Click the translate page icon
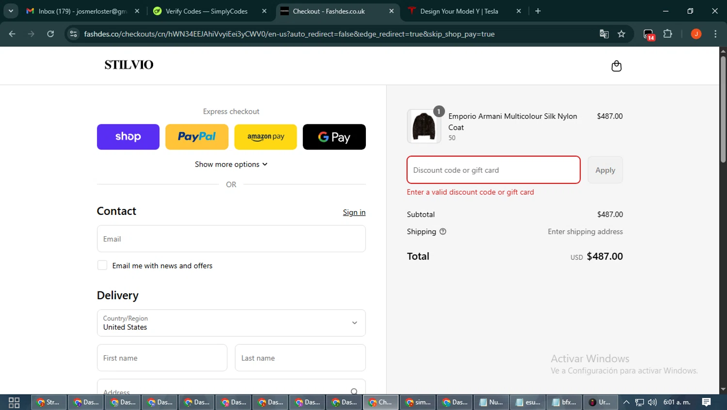 click(x=604, y=34)
